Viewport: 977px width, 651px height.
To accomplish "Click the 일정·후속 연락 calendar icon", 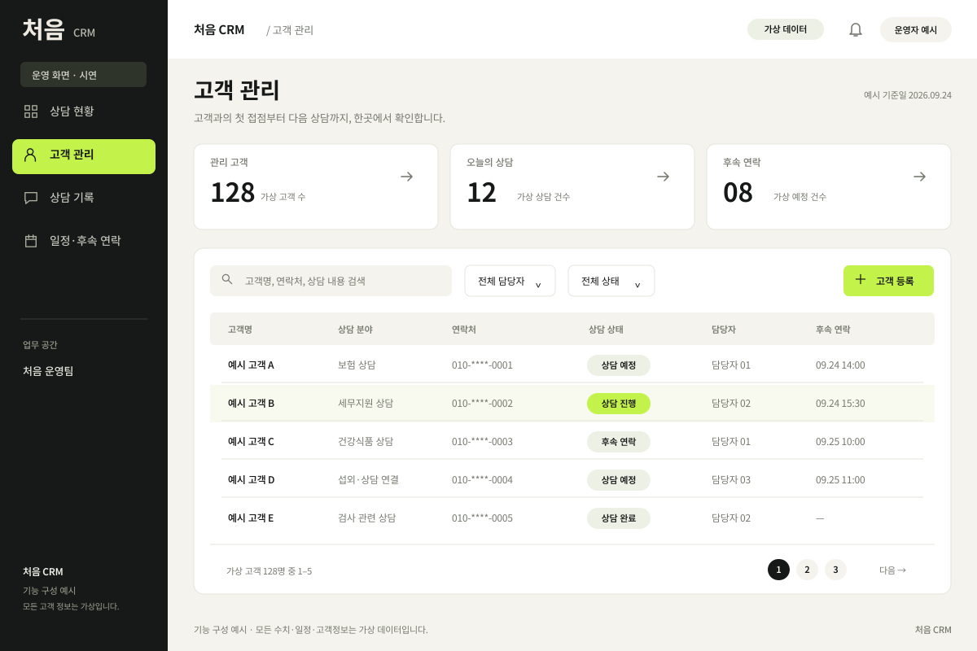I will point(31,241).
